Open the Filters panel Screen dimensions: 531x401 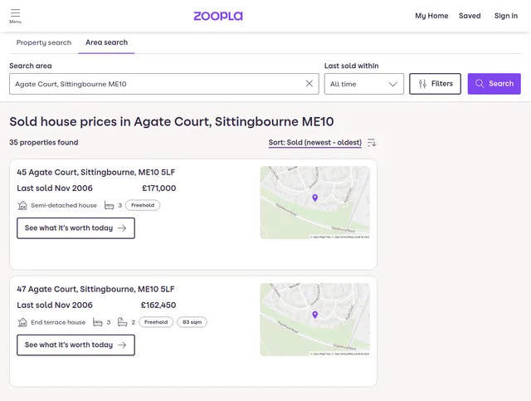click(x=435, y=84)
